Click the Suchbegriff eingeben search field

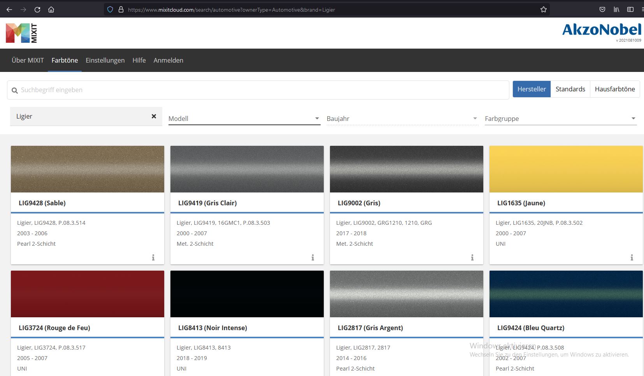click(261, 90)
